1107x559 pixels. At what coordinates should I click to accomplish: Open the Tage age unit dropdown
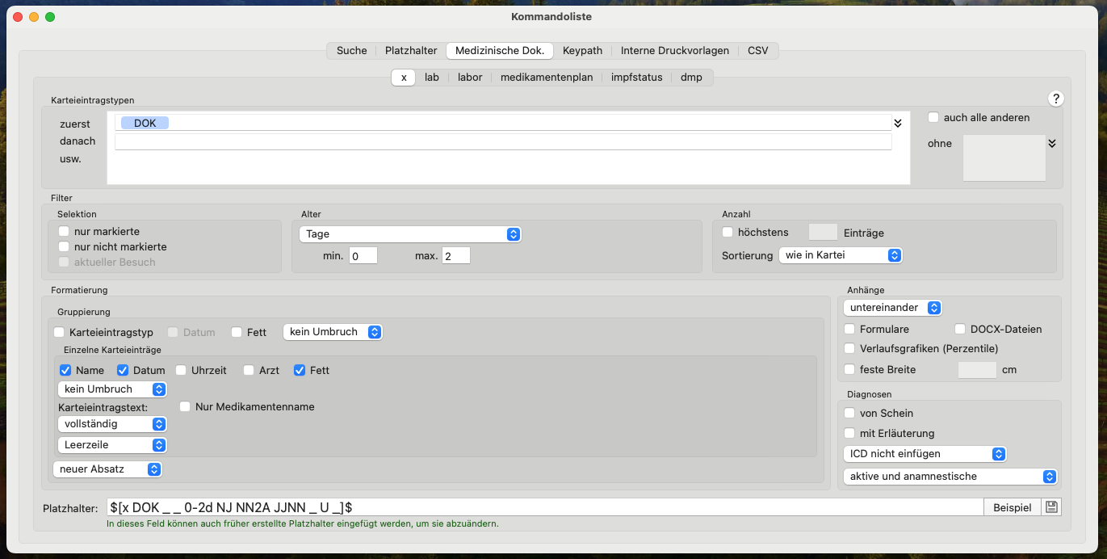[410, 233]
